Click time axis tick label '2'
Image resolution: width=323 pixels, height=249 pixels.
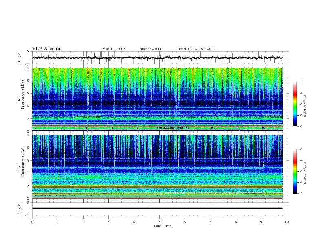[x=84, y=222]
